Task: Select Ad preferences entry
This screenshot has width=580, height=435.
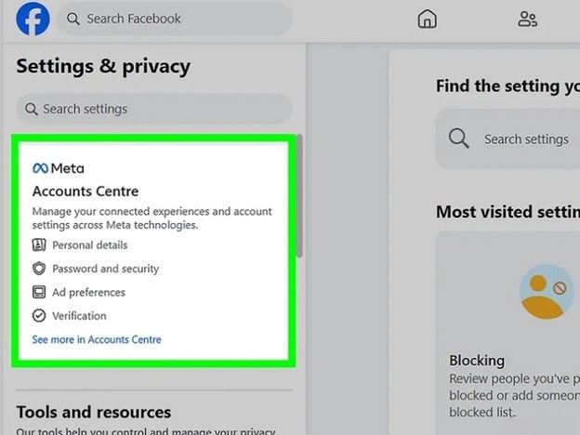Action: 88,292
